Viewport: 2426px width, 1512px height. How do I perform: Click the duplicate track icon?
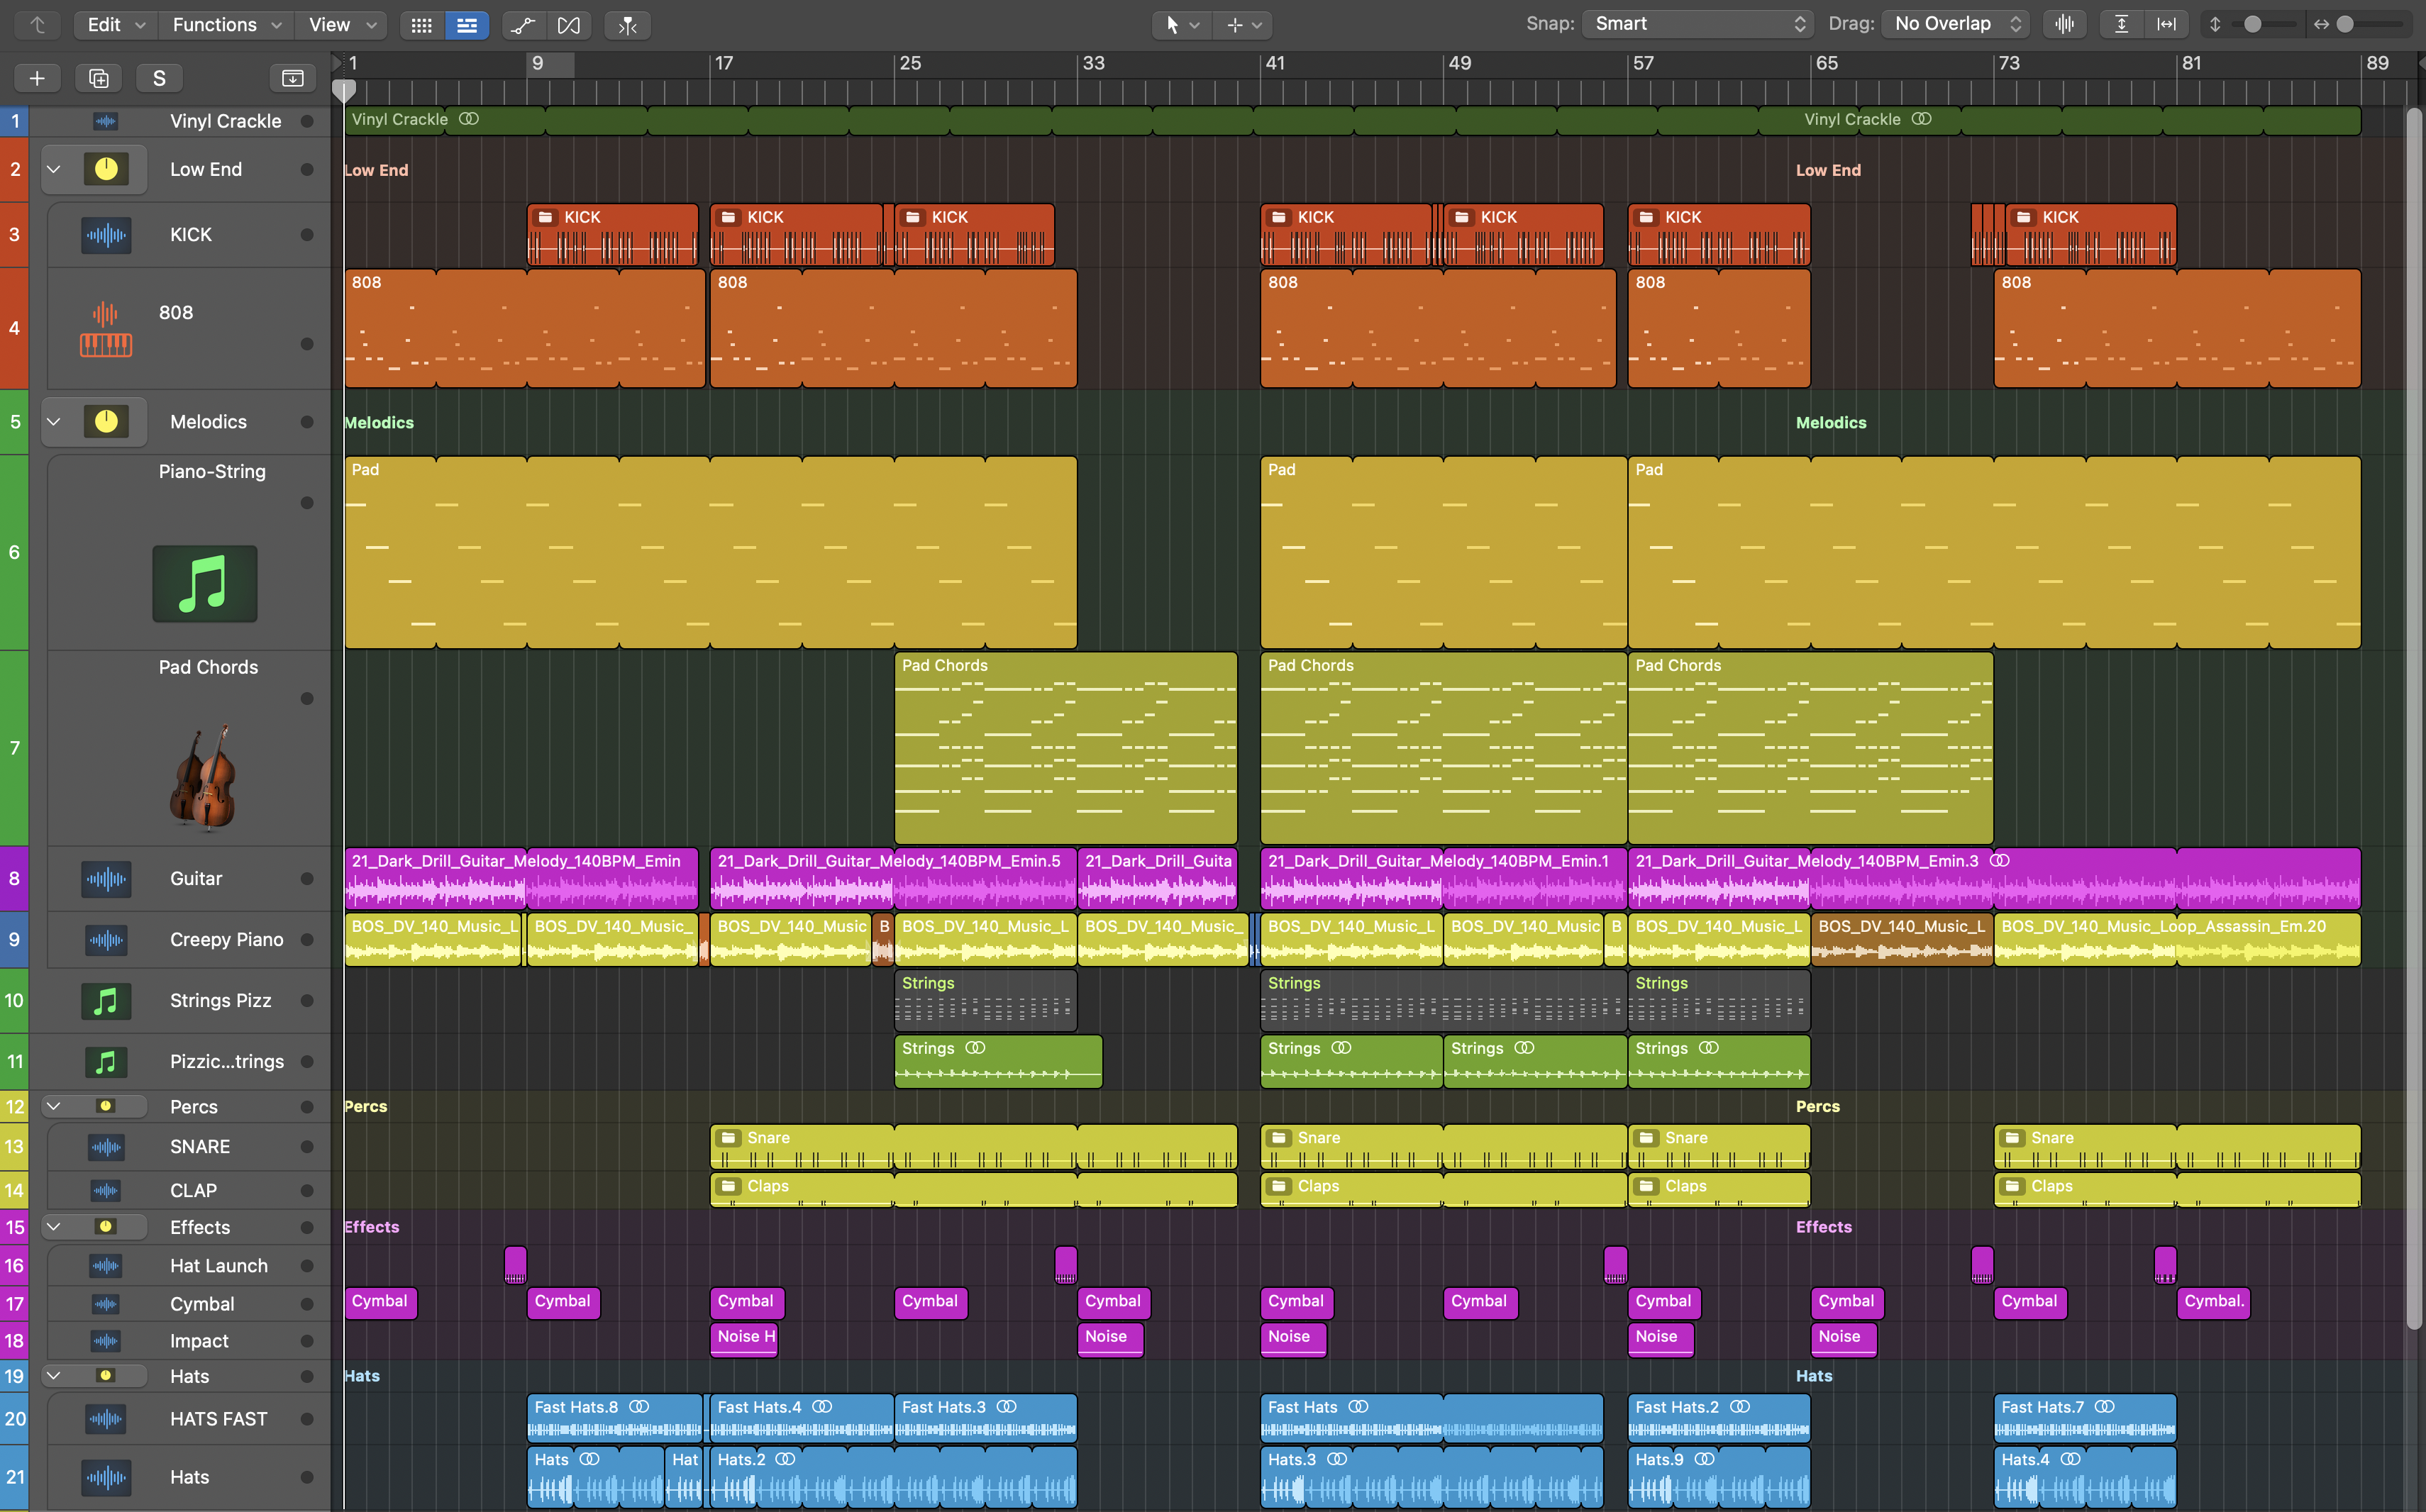pos(98,78)
